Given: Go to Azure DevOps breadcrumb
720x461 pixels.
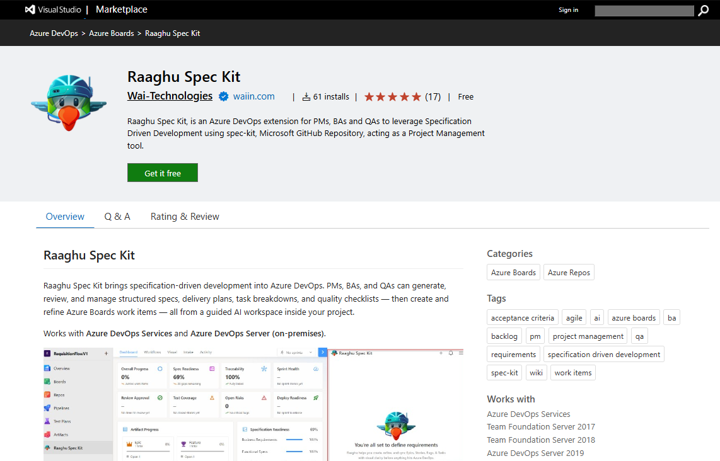Looking at the screenshot, I should (54, 33).
